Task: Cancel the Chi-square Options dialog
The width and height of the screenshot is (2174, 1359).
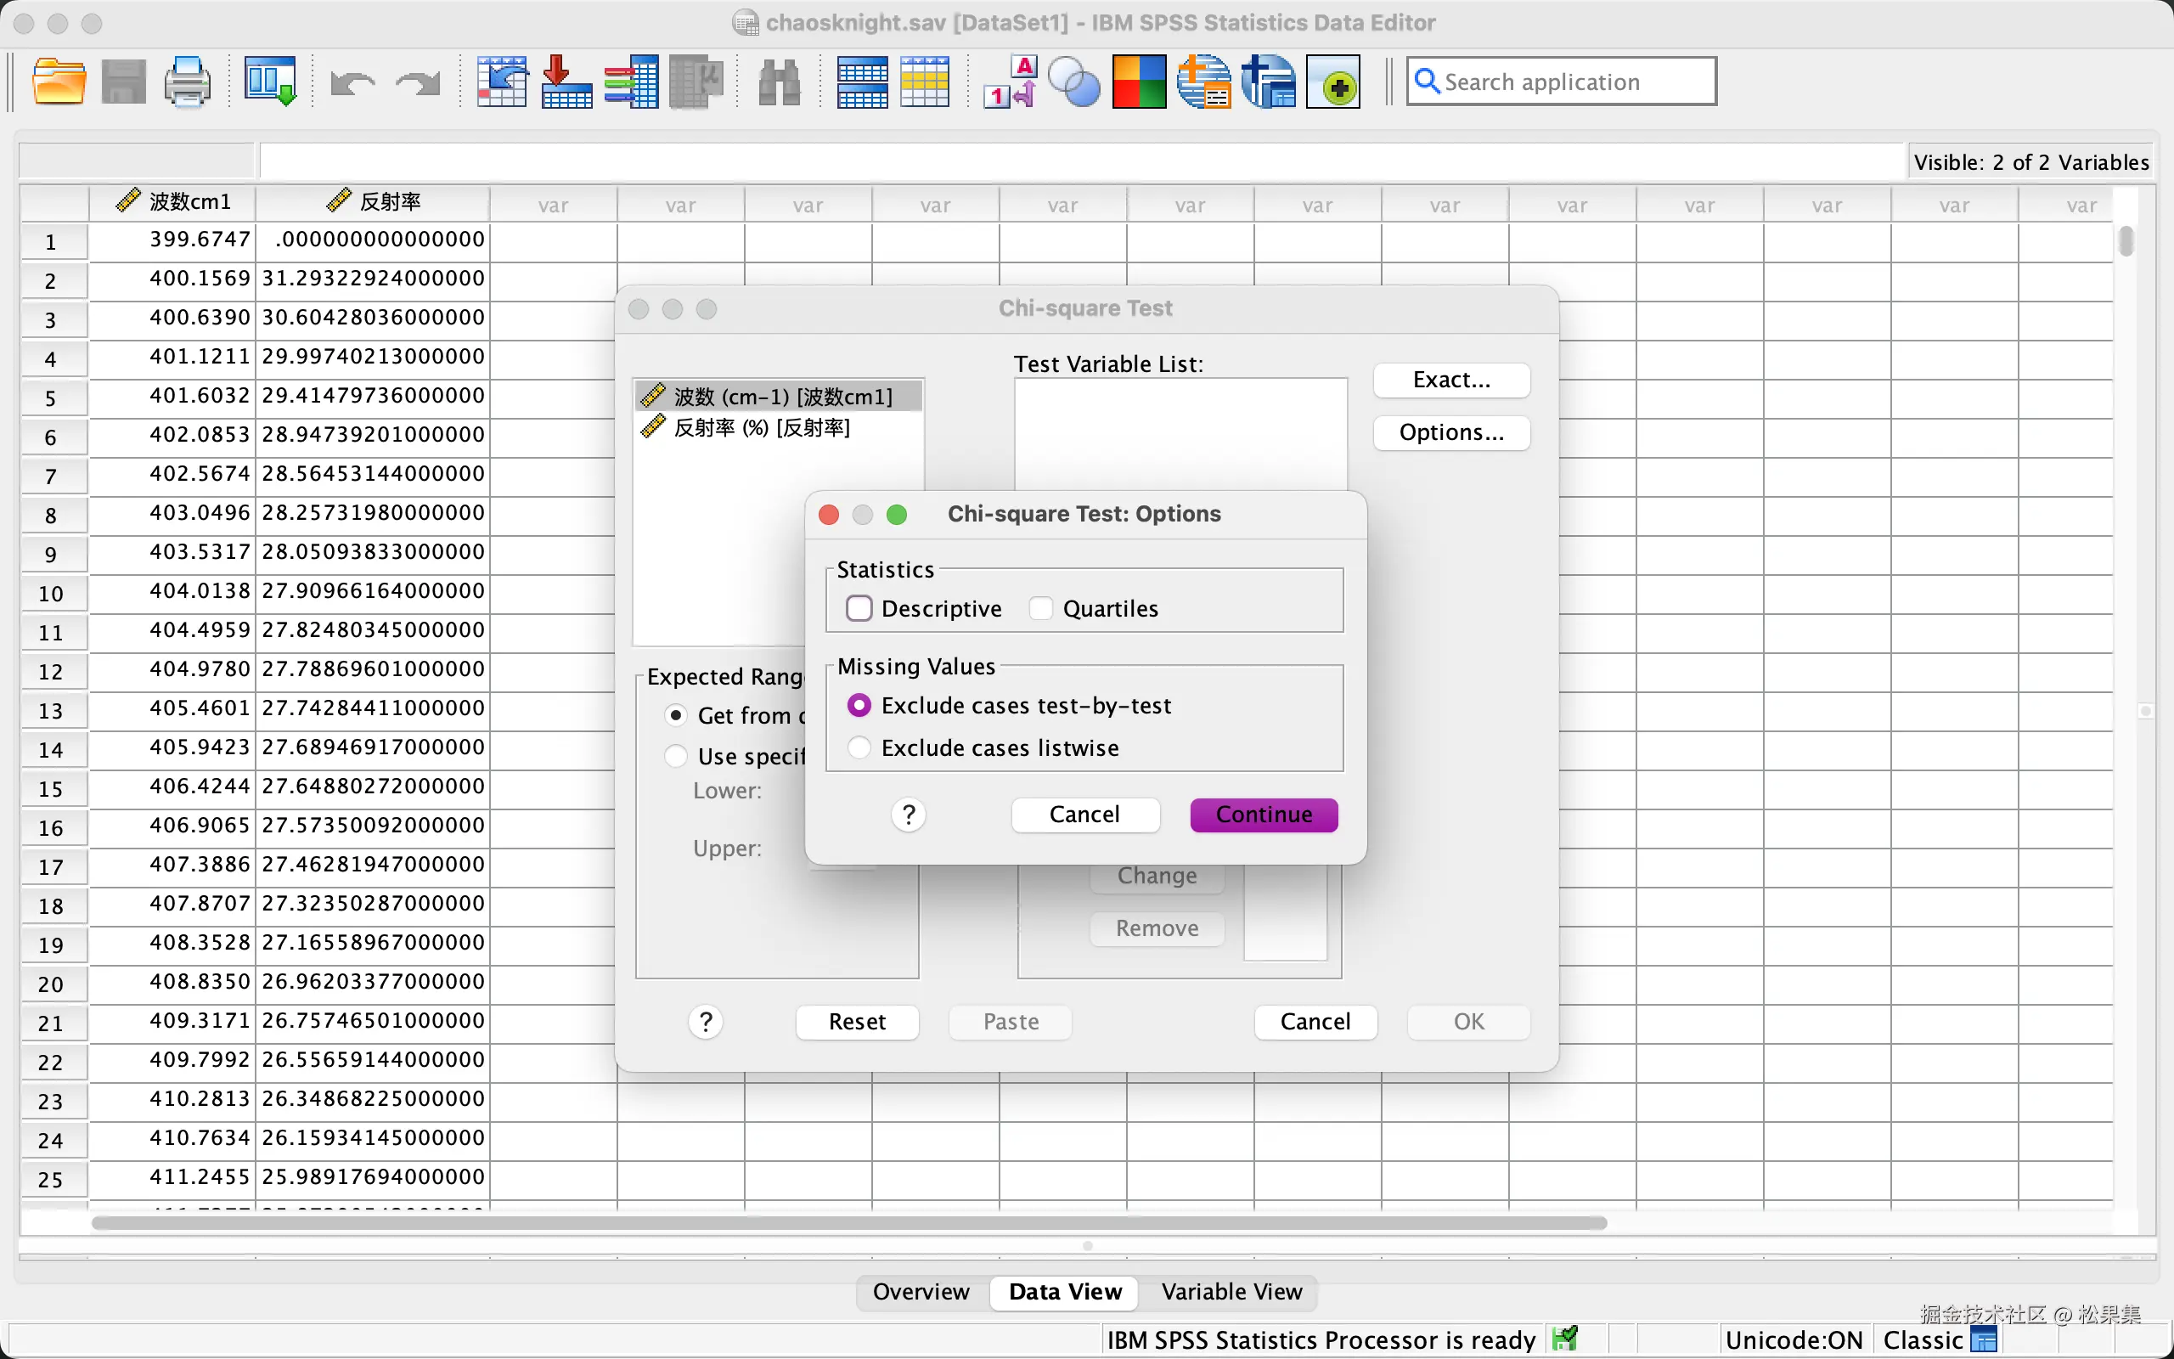Action: [1084, 815]
